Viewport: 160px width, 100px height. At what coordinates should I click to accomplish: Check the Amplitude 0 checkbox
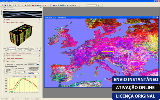tap(5, 70)
